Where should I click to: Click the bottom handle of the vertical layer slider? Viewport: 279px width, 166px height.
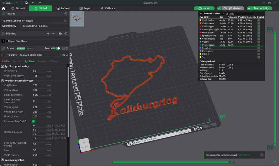[x=275, y=145]
